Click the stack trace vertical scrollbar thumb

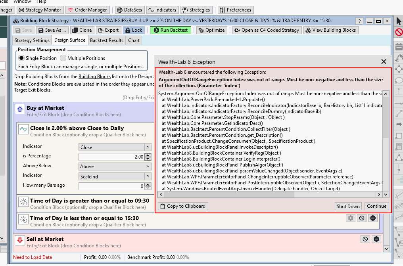point(386,117)
